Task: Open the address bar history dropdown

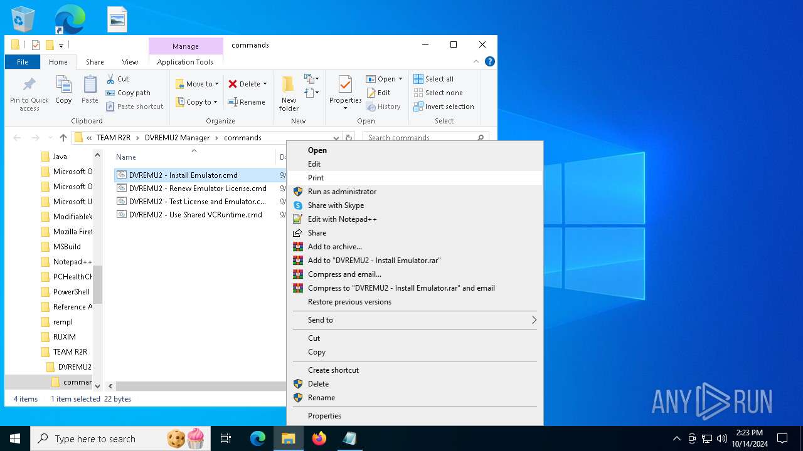Action: click(336, 138)
